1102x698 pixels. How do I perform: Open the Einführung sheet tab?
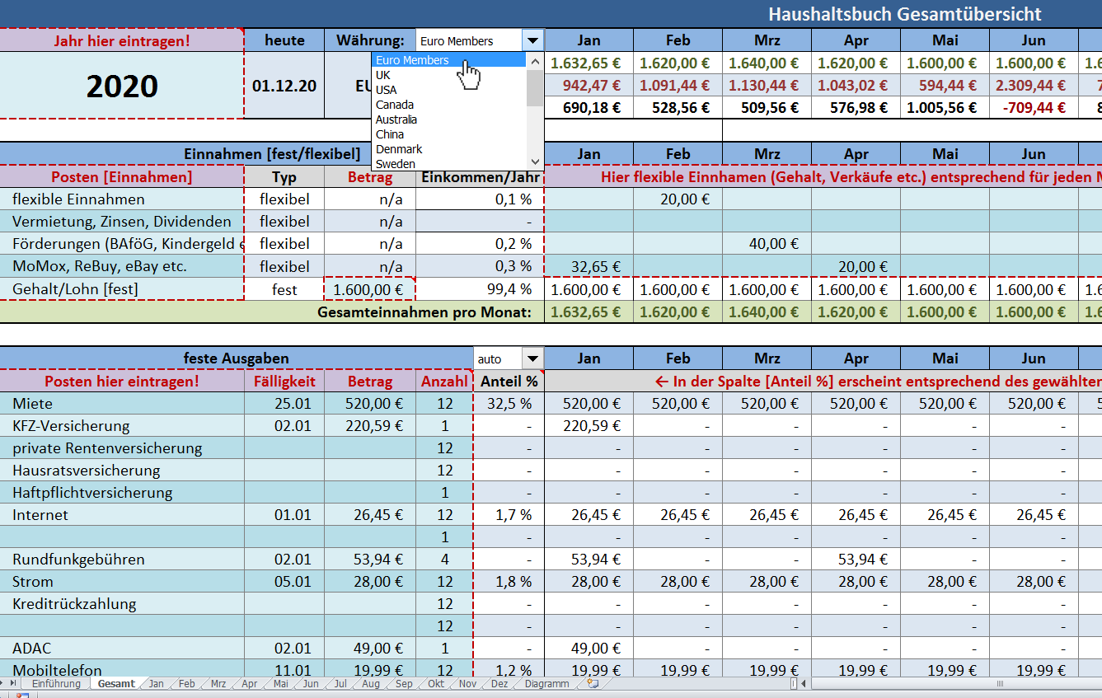tap(56, 684)
